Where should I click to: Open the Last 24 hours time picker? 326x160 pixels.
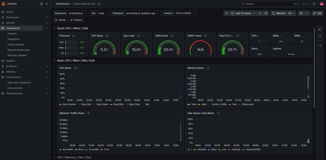point(243,13)
